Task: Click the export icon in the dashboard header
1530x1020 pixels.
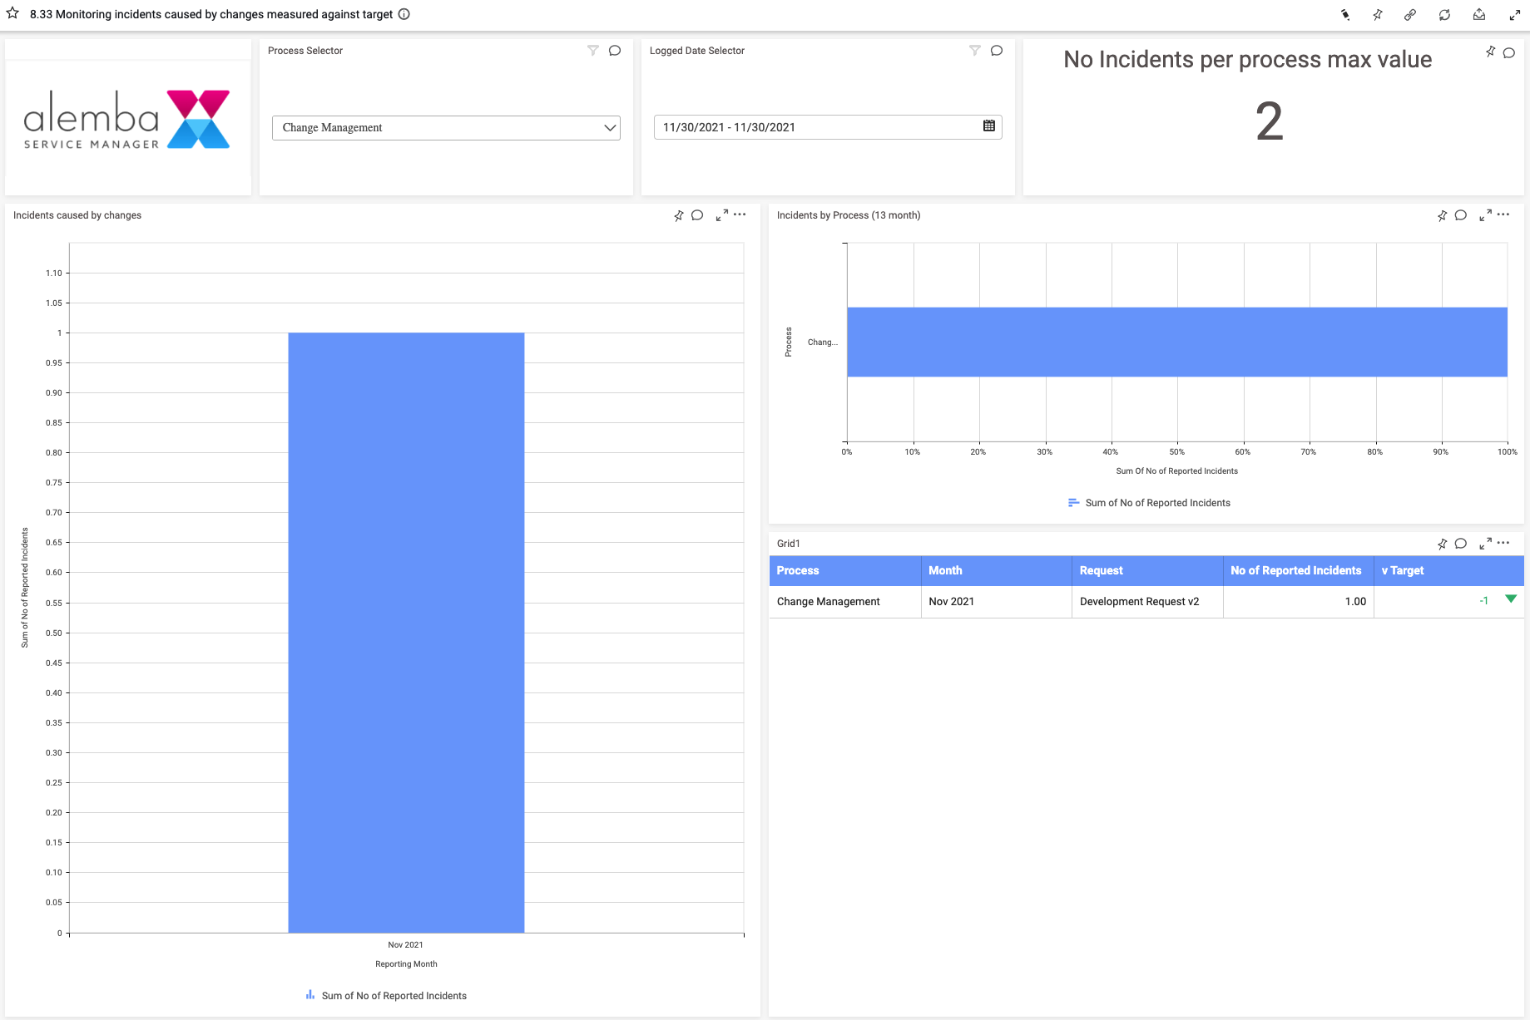Action: (1479, 15)
